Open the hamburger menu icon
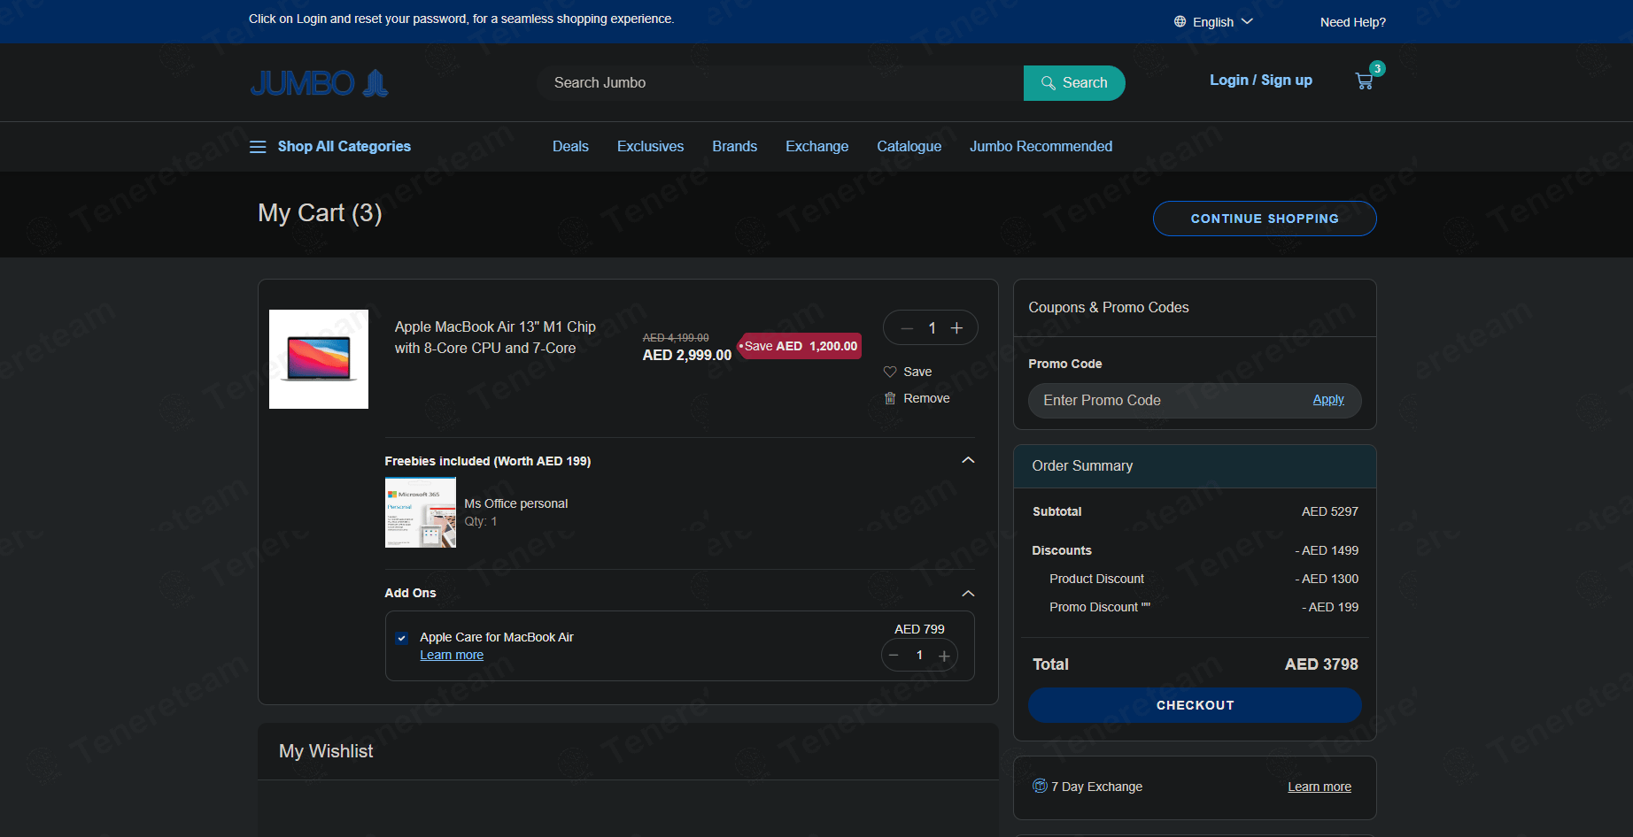 258,147
